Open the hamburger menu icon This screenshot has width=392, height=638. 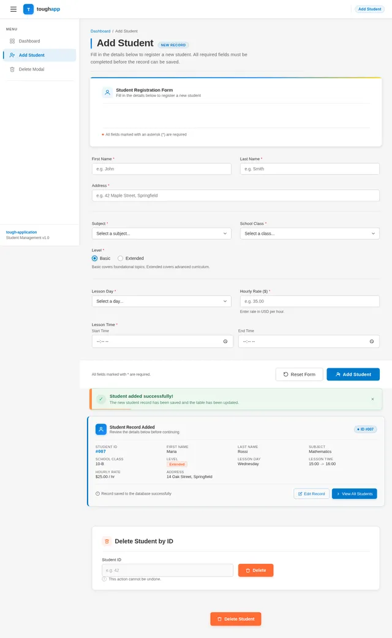pos(13,9)
